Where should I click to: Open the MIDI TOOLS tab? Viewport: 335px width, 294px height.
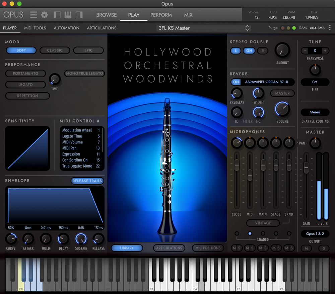[35, 28]
